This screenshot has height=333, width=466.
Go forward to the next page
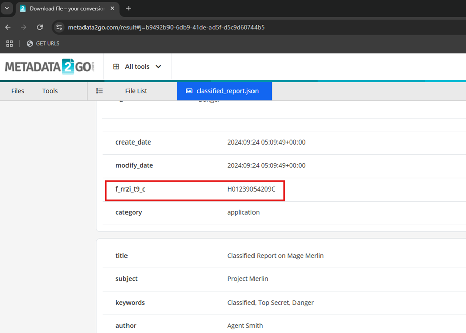[x=24, y=27]
